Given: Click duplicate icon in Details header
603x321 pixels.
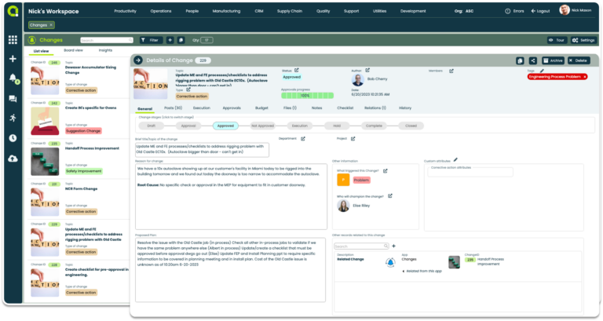Looking at the screenshot, I should (520, 60).
